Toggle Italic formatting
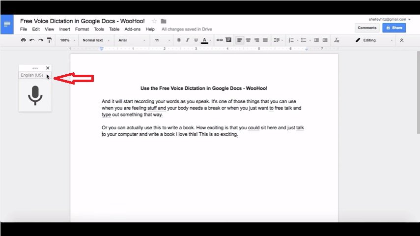Screen dimensions: 420x236 [188, 40]
